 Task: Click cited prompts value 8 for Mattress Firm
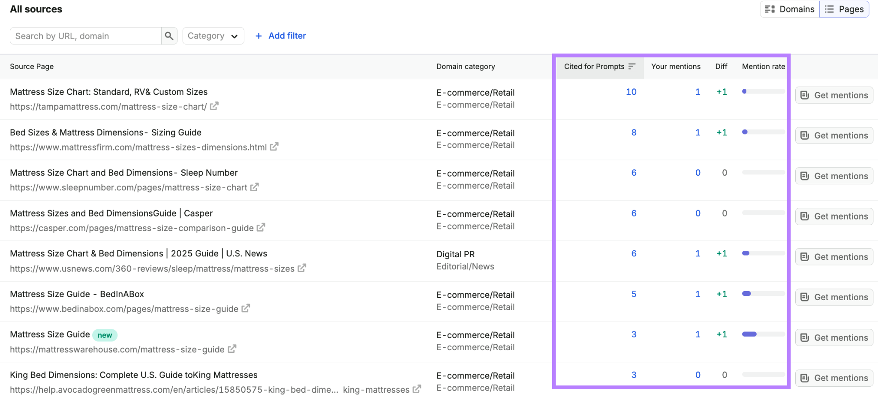pos(634,132)
